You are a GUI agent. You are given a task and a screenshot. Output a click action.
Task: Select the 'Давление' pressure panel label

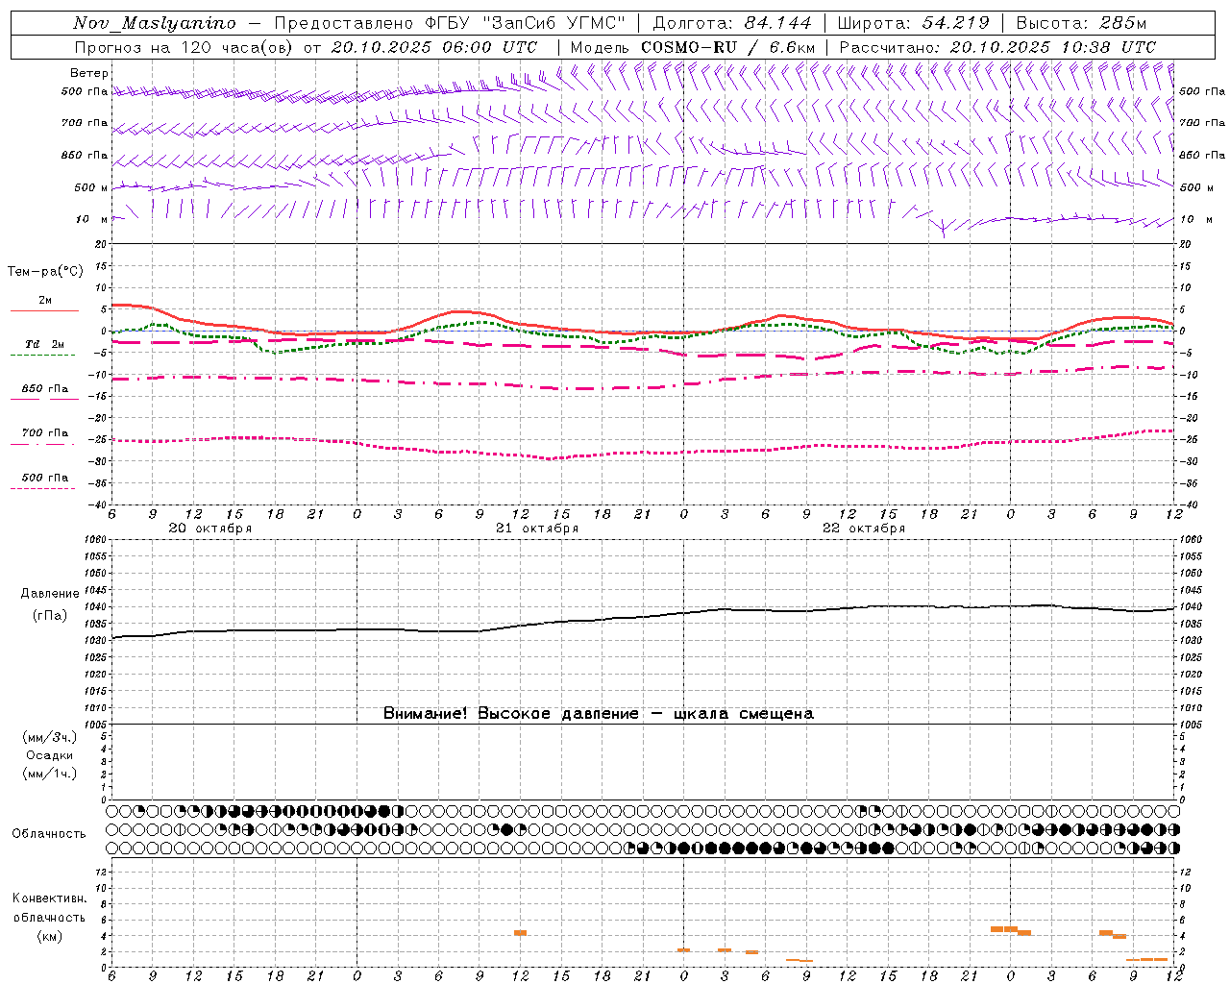[50, 594]
